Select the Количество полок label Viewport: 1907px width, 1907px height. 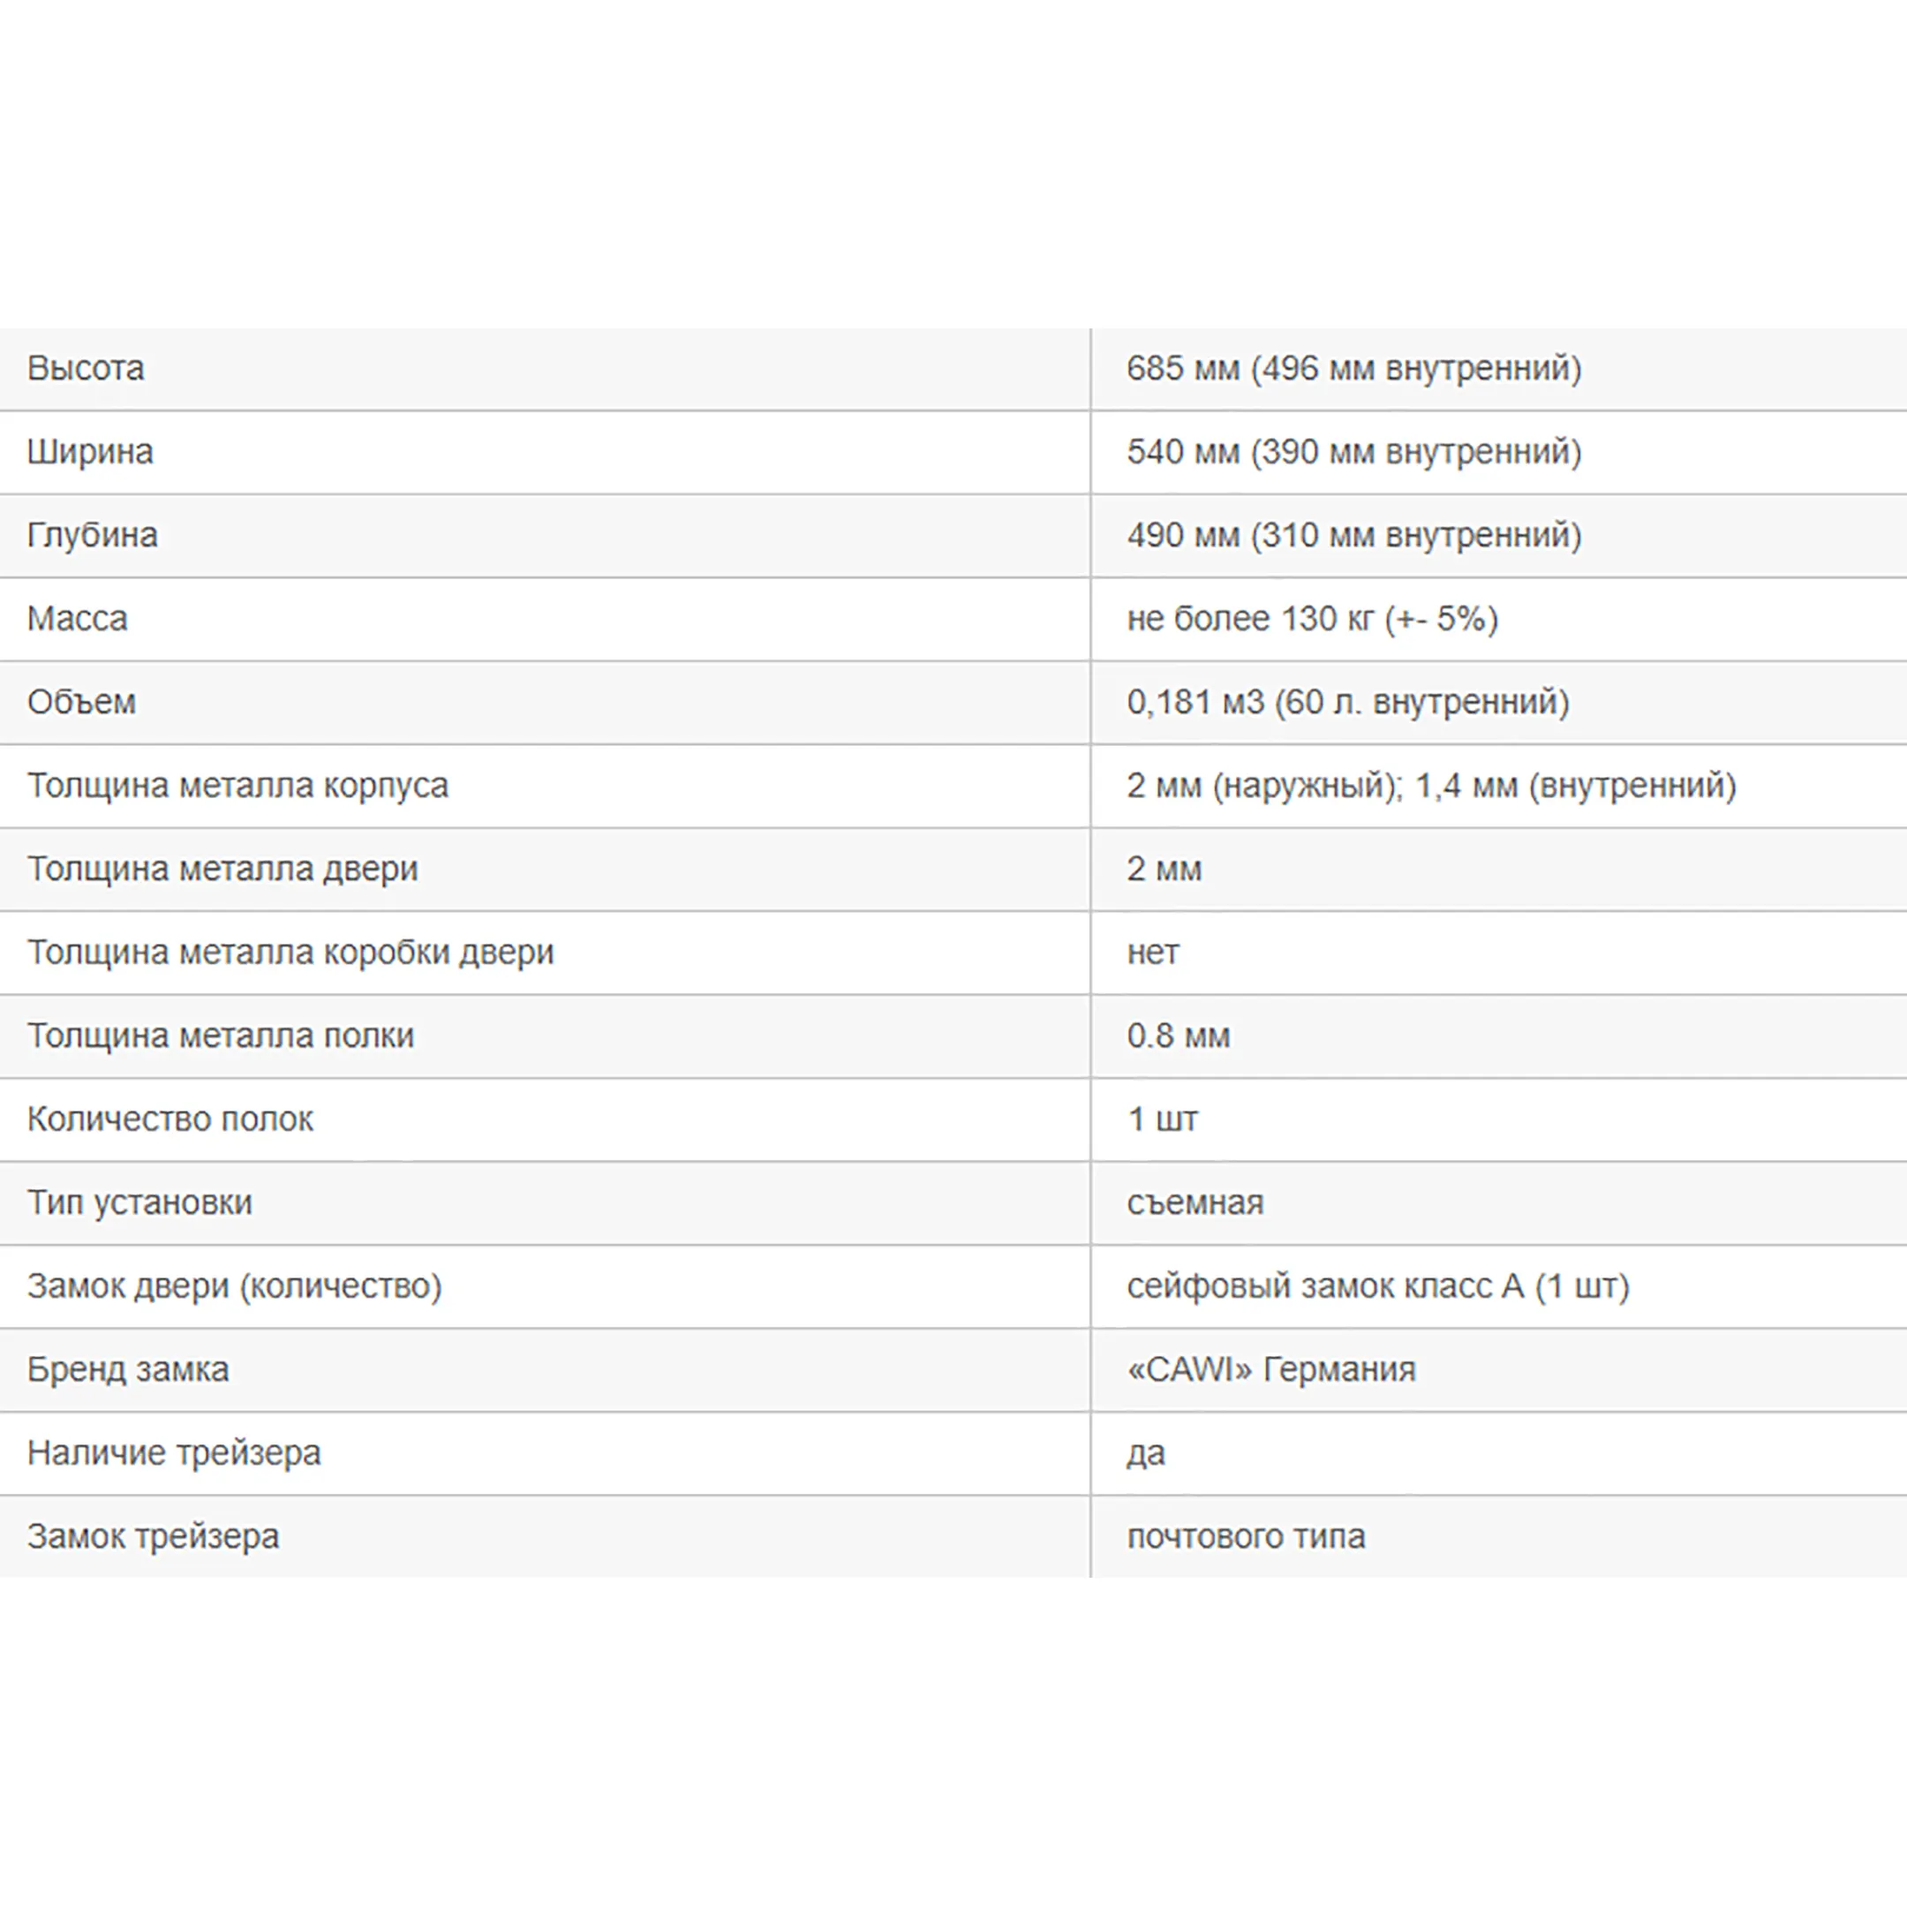click(170, 1119)
